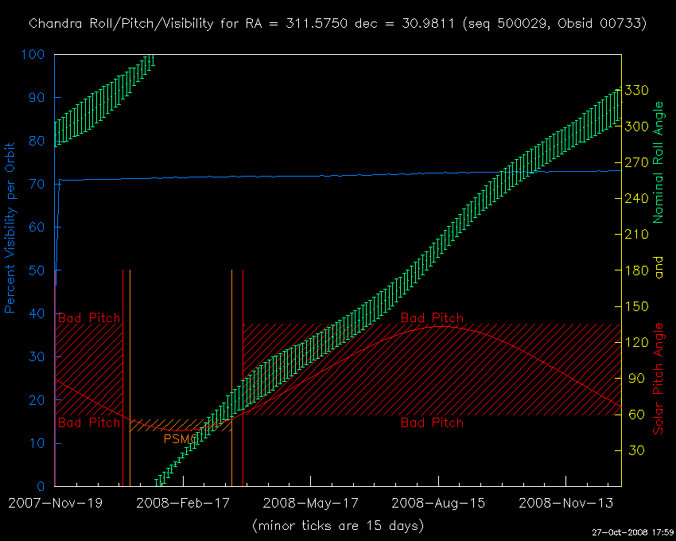This screenshot has width=676, height=541.
Task: Select the 2007-Nov-19 date label
Action: 54,504
